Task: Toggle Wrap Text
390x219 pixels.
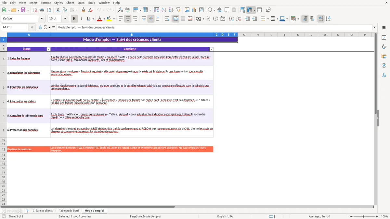Action: [x=167, y=19]
